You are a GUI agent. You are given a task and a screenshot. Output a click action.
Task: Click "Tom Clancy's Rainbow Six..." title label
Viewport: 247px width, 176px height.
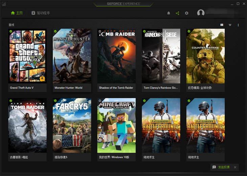pyautogui.click(x=160, y=88)
